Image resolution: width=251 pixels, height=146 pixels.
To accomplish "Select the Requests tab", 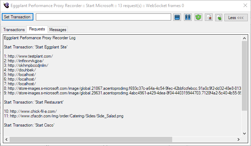I will coord(37,29).
